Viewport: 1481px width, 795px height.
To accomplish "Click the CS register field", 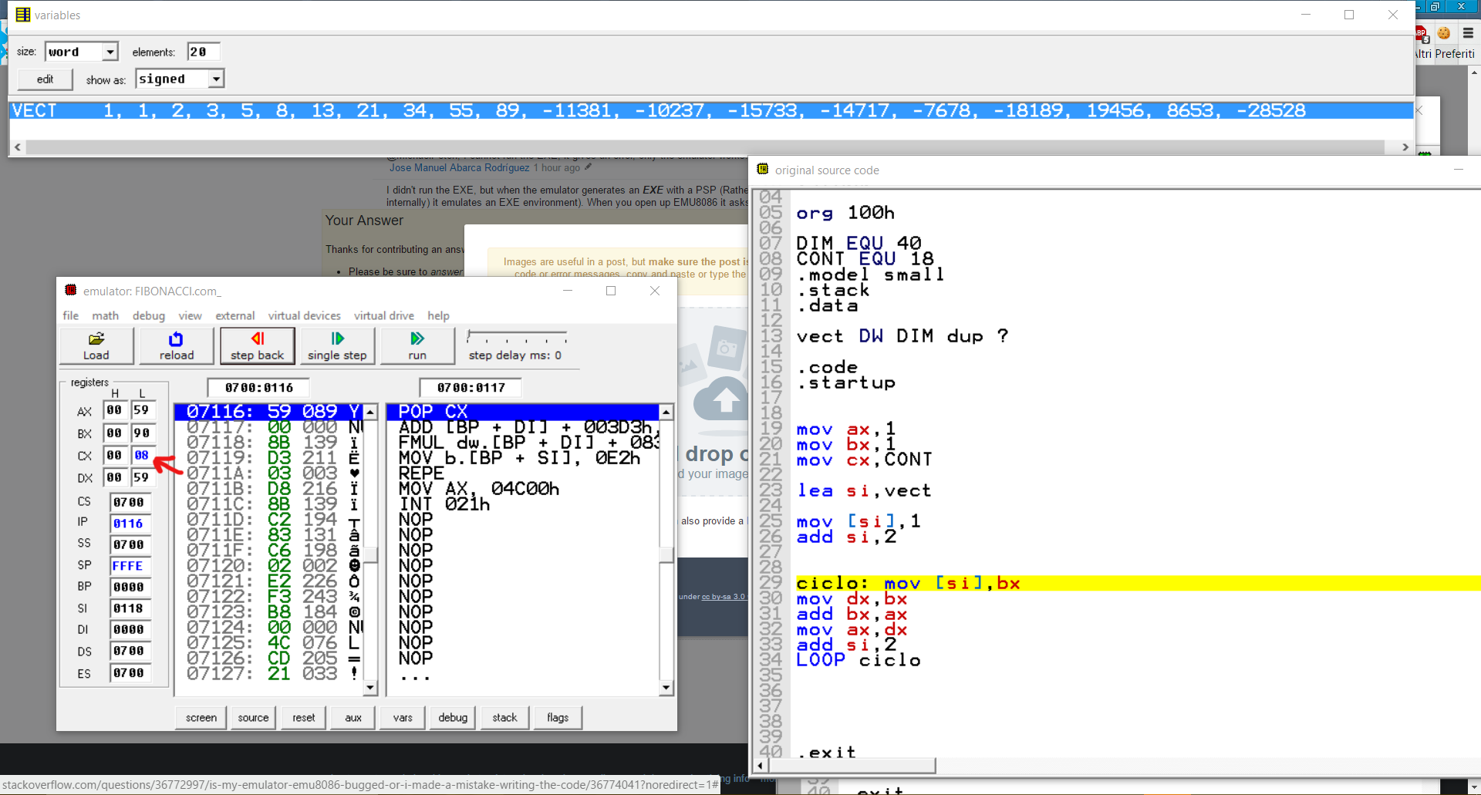I will (129, 502).
